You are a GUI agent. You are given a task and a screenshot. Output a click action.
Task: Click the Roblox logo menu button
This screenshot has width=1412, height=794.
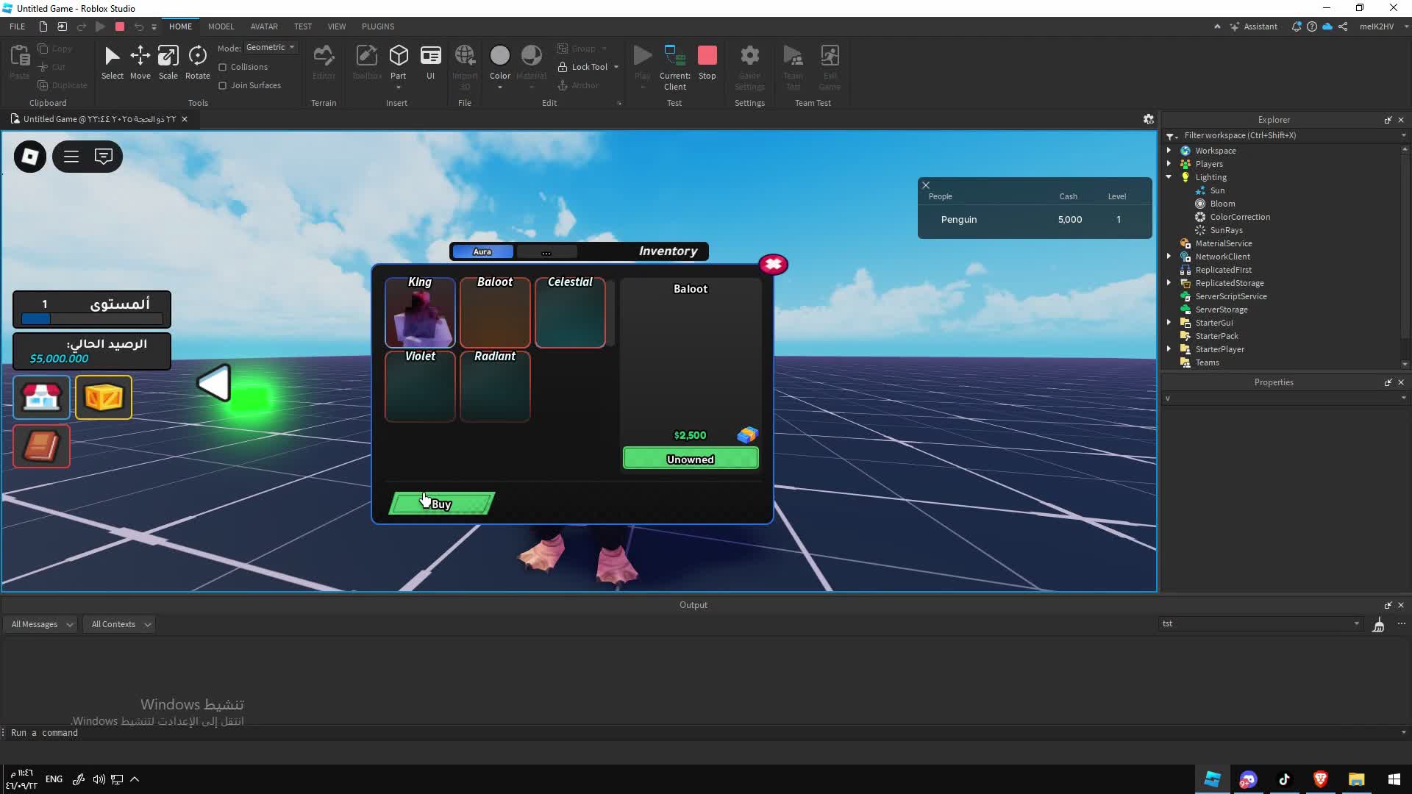point(30,157)
